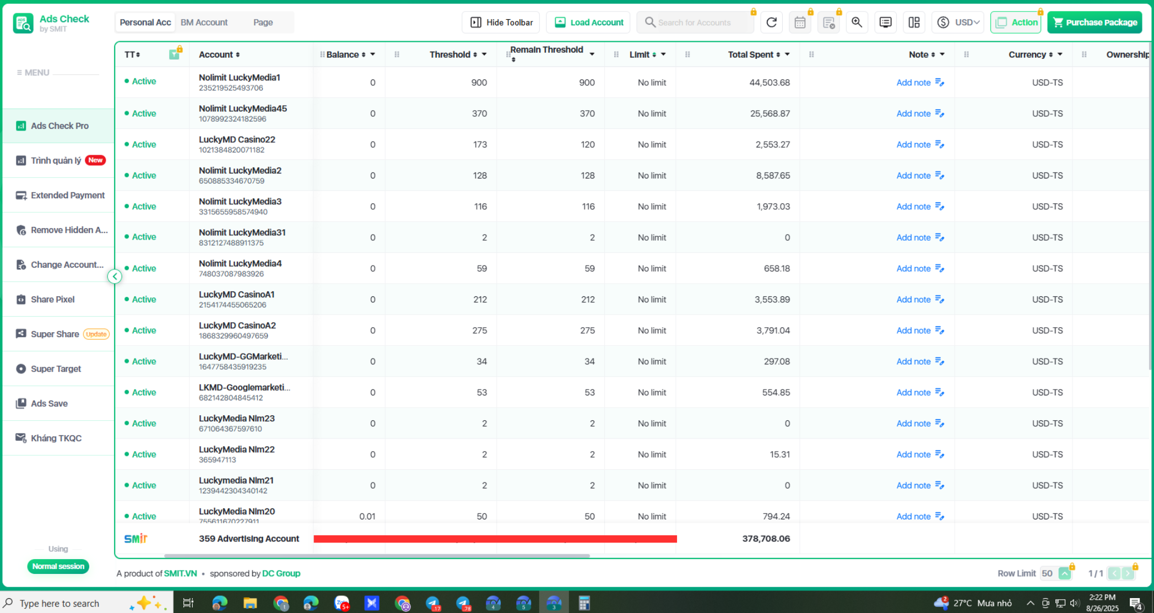The height and width of the screenshot is (613, 1154).
Task: Click note edit icon for LuckyMedia Nlm23
Action: [x=940, y=424]
